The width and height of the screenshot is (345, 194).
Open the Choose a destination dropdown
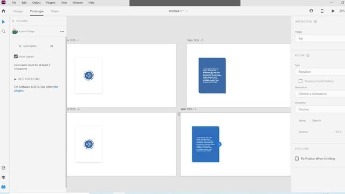(x=320, y=94)
